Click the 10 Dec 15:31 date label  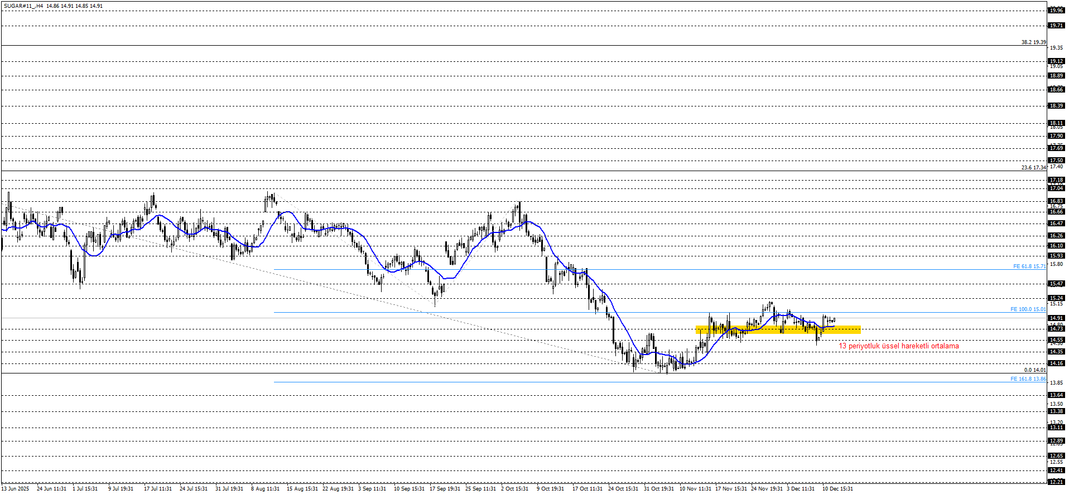[837, 489]
